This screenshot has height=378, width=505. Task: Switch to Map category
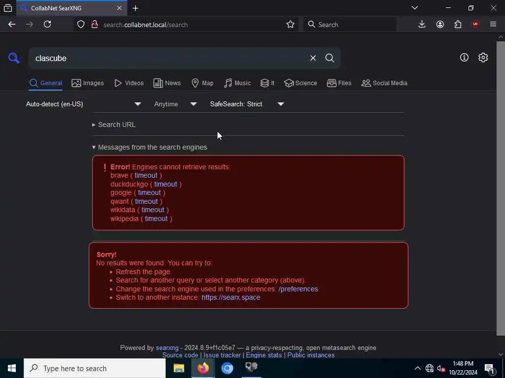[203, 83]
